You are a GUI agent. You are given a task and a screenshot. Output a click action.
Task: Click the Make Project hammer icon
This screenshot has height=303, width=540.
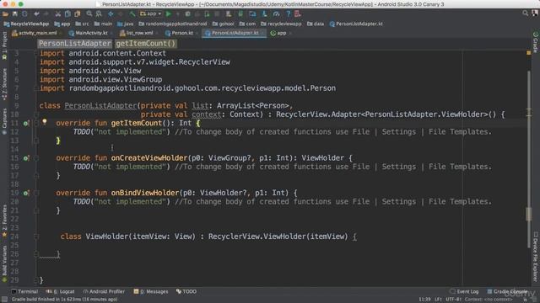(132, 14)
